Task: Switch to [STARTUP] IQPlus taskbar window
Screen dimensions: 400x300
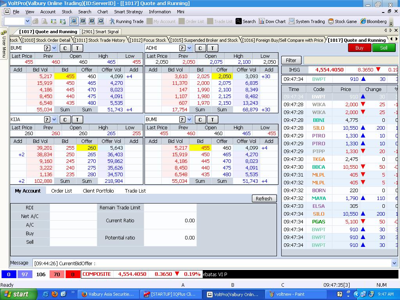Action: [171, 294]
